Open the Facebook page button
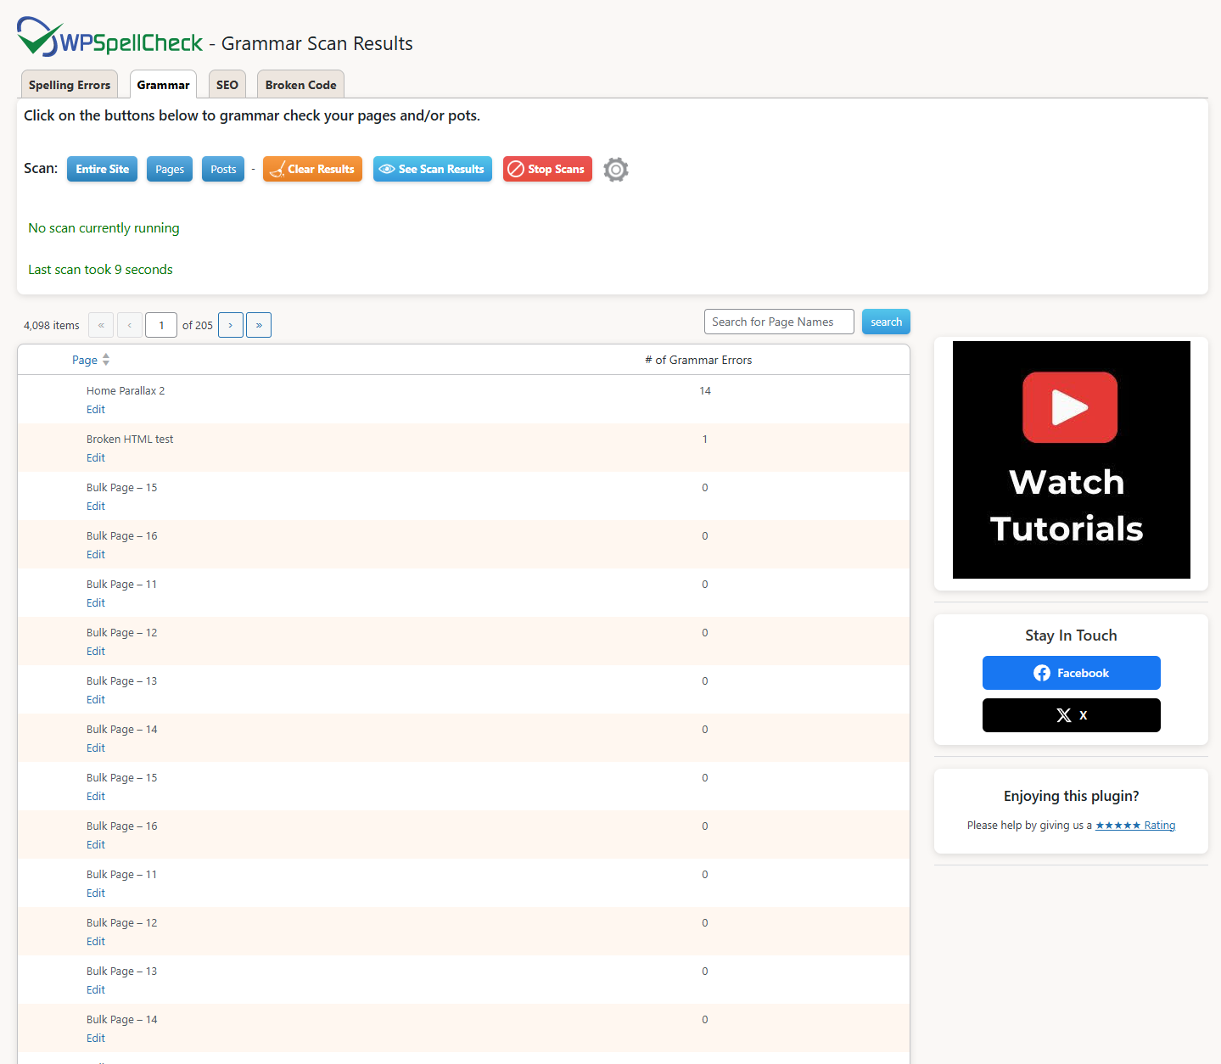 point(1071,673)
